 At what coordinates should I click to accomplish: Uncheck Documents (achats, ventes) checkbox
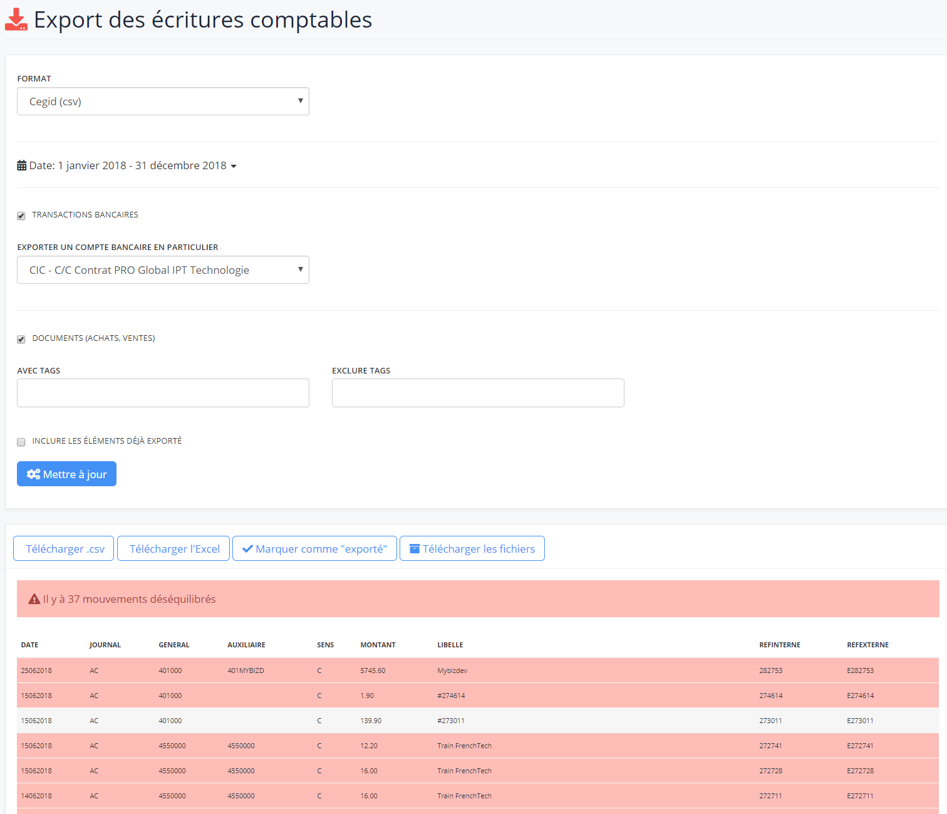coord(21,339)
